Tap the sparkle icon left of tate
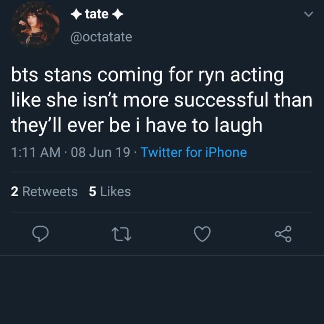Image resolution: width=324 pixels, height=324 pixels. tap(76, 14)
